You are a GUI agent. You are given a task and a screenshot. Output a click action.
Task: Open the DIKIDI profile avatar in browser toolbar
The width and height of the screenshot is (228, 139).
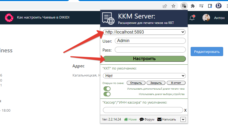coord(218,6)
